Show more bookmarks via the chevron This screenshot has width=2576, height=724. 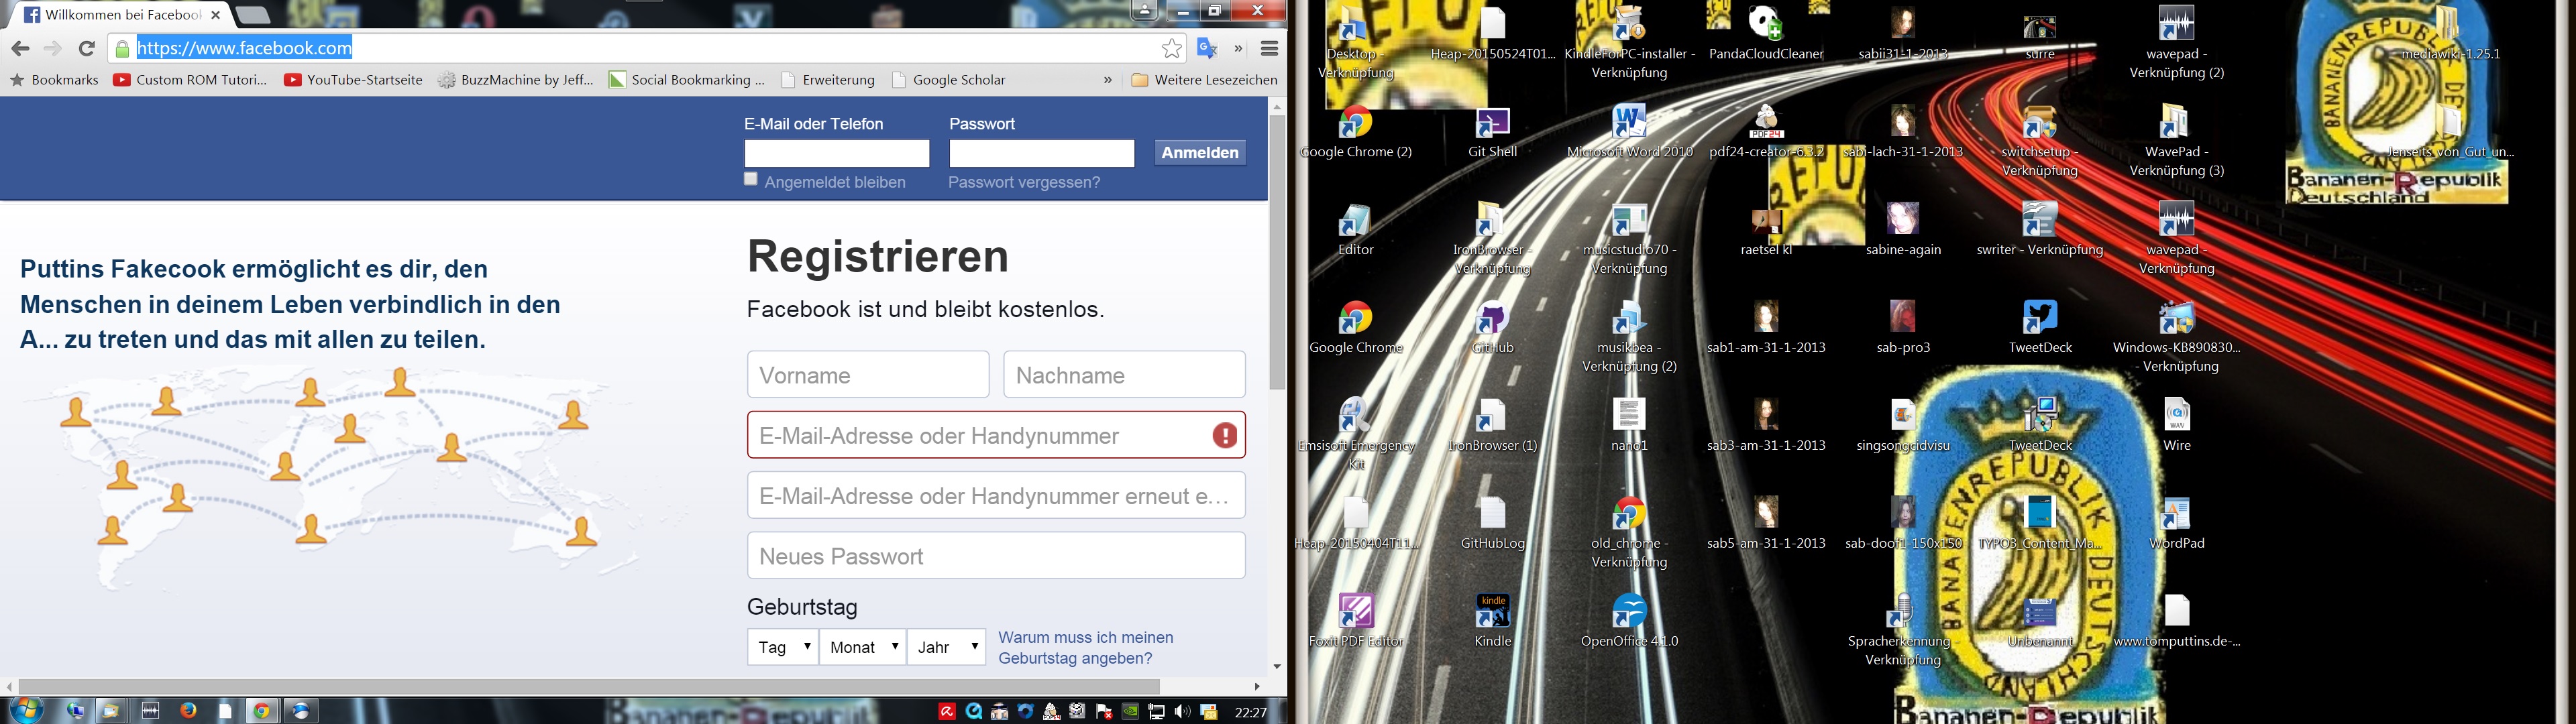click(x=1107, y=80)
